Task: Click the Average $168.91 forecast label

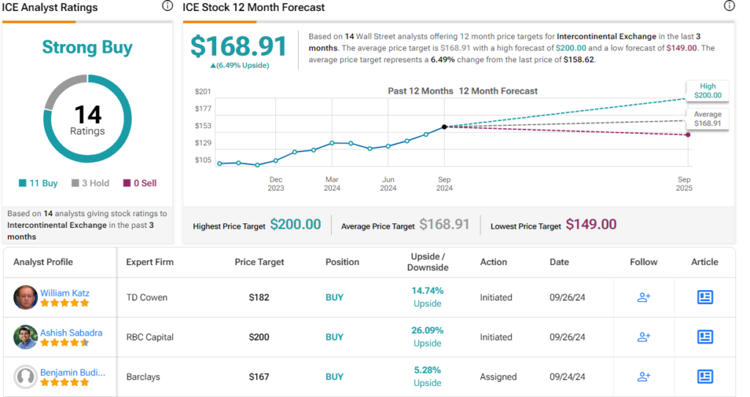Action: pos(708,119)
